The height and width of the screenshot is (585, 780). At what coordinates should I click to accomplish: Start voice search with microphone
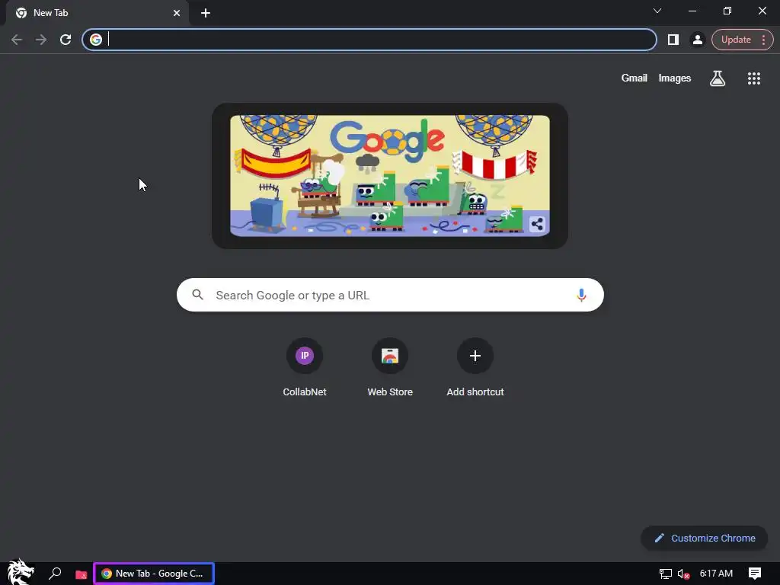point(581,295)
